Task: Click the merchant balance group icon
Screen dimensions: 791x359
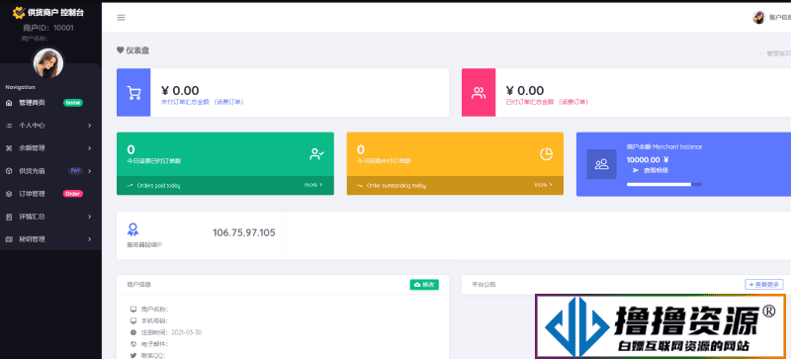Action: [x=601, y=164]
